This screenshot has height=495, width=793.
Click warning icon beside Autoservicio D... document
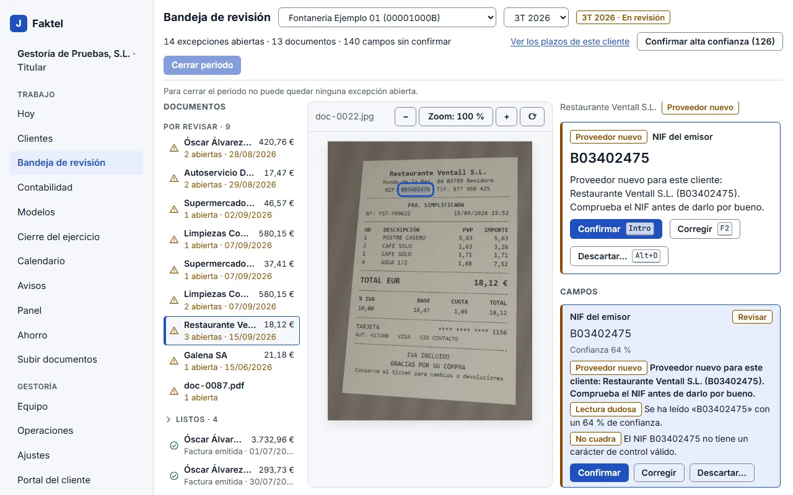pos(174,178)
